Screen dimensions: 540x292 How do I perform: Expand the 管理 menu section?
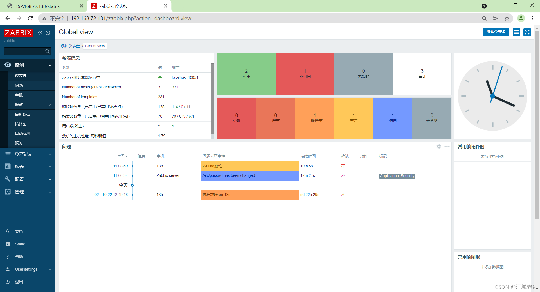(50, 192)
